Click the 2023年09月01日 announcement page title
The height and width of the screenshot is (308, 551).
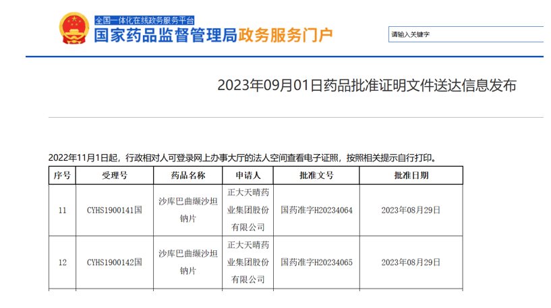pyautogui.click(x=366, y=86)
